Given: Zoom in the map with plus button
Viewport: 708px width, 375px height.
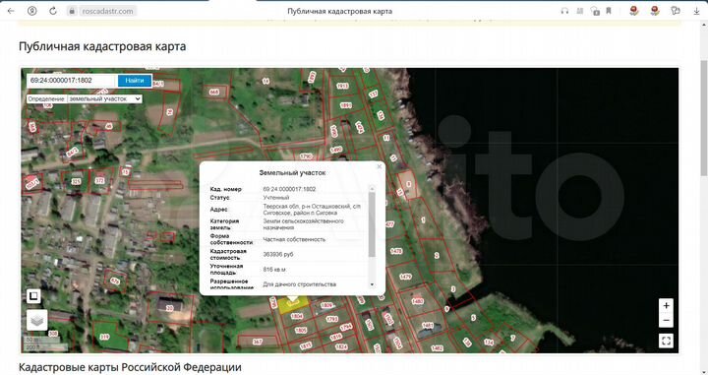Looking at the screenshot, I should click(x=666, y=306).
